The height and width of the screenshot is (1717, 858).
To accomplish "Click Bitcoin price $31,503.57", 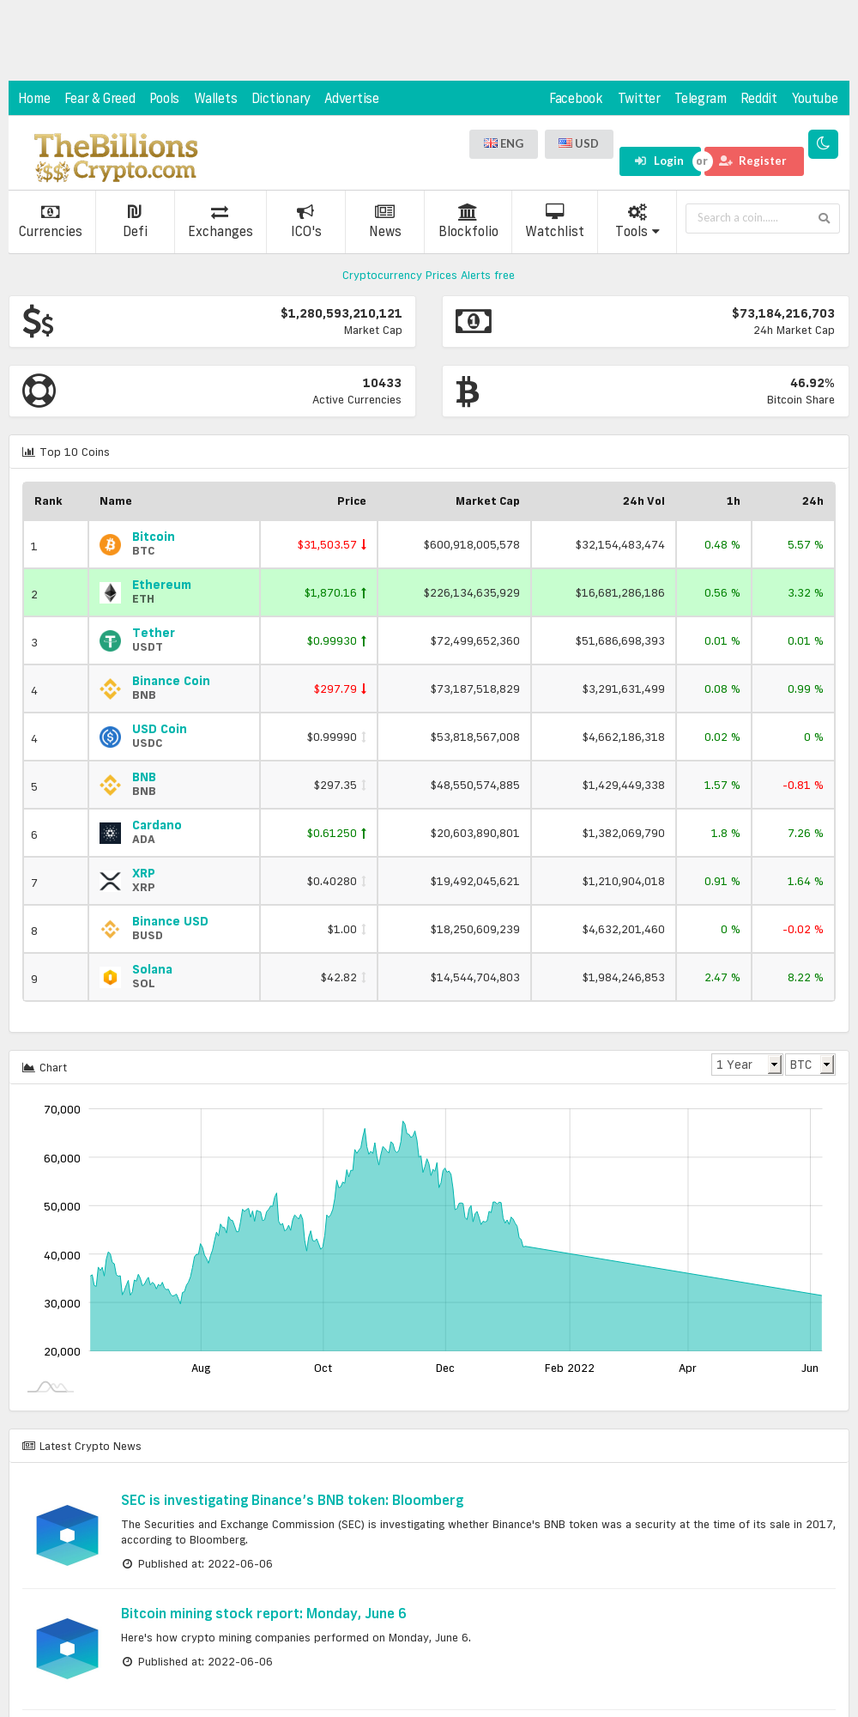I will pyautogui.click(x=327, y=545).
